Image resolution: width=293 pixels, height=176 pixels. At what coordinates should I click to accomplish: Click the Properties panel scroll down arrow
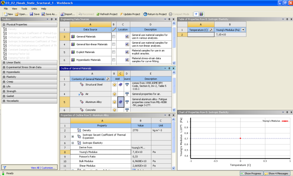tap(173, 168)
